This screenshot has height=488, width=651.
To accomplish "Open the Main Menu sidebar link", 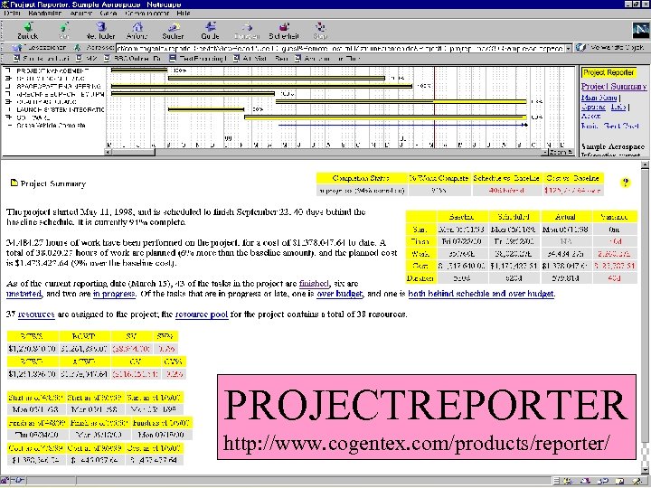I will (x=599, y=98).
